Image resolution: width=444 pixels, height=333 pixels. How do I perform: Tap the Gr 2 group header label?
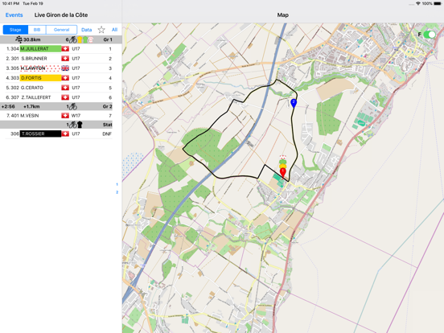pyautogui.click(x=108, y=106)
